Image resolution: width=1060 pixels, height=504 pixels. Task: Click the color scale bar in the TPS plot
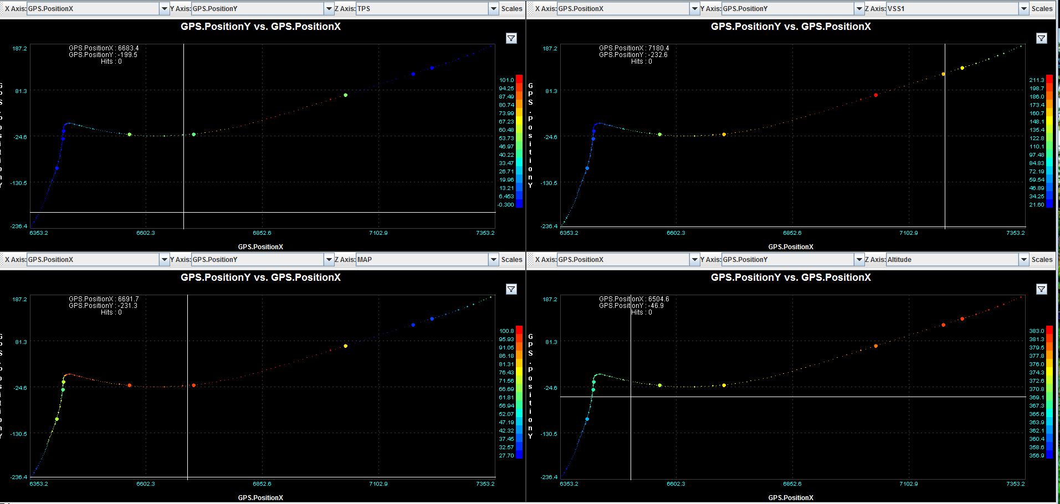519,141
